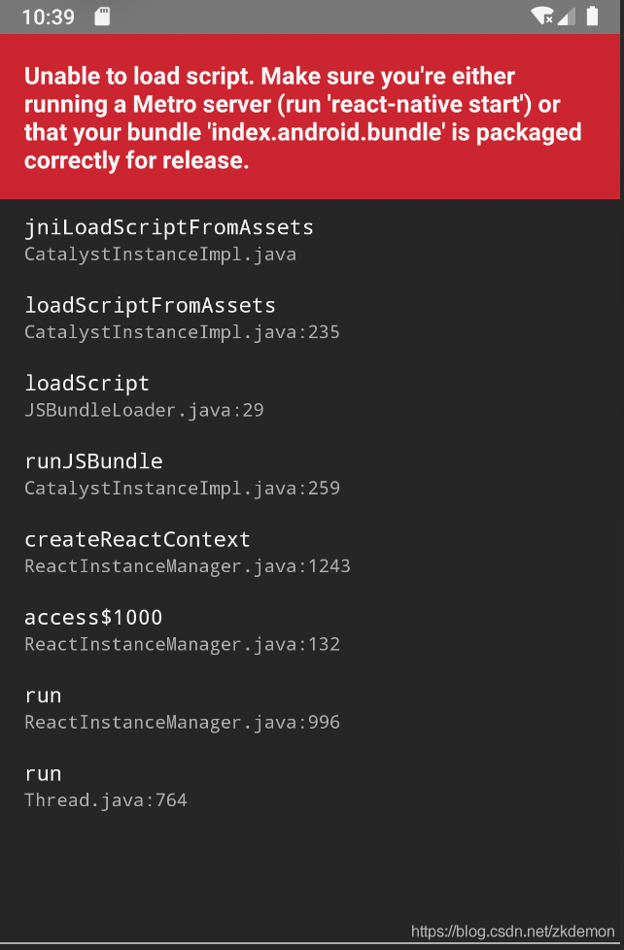624x950 pixels.
Task: Tap the CatalystInstanceImpl.java:259 file reference
Action: [182, 488]
